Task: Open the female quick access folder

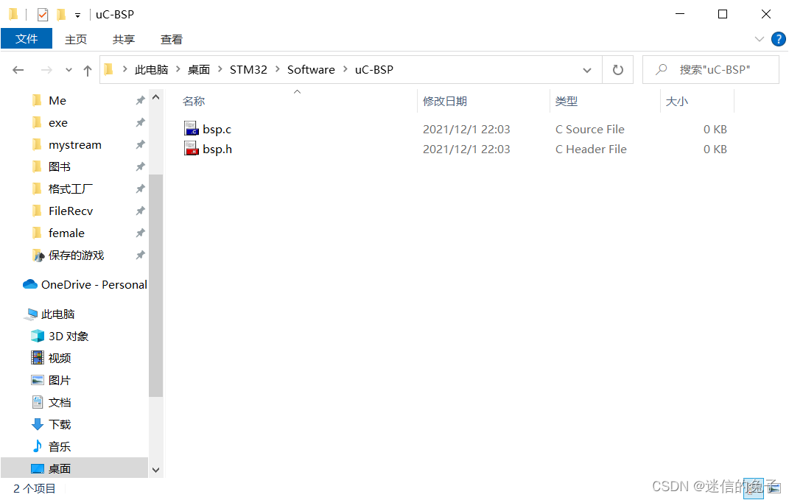Action: [x=66, y=233]
